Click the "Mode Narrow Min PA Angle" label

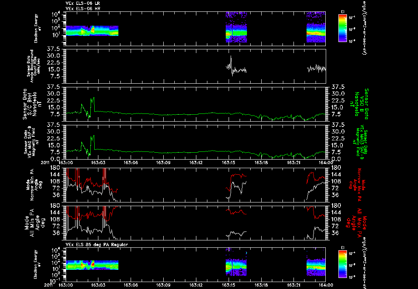pyautogui.click(x=34, y=185)
